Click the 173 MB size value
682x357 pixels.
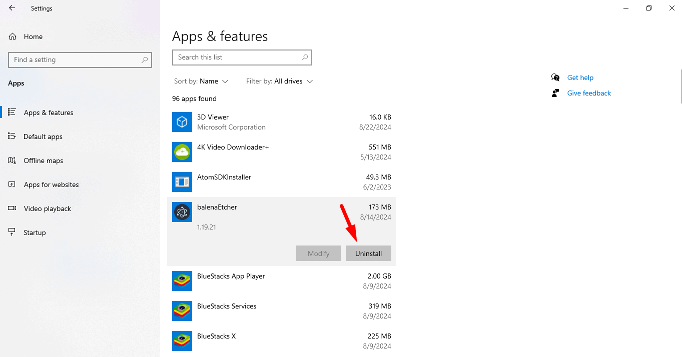pos(380,207)
